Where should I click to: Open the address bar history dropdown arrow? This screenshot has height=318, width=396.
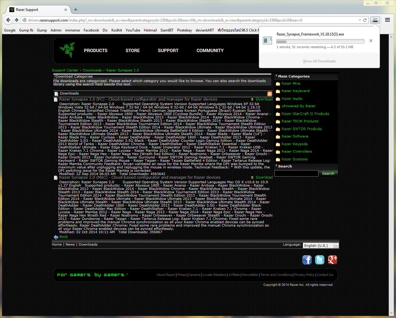tap(360, 20)
